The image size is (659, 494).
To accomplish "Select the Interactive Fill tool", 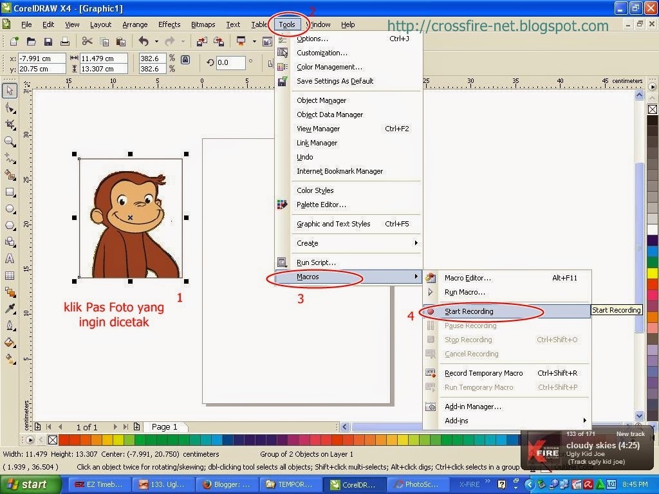I will (10, 359).
